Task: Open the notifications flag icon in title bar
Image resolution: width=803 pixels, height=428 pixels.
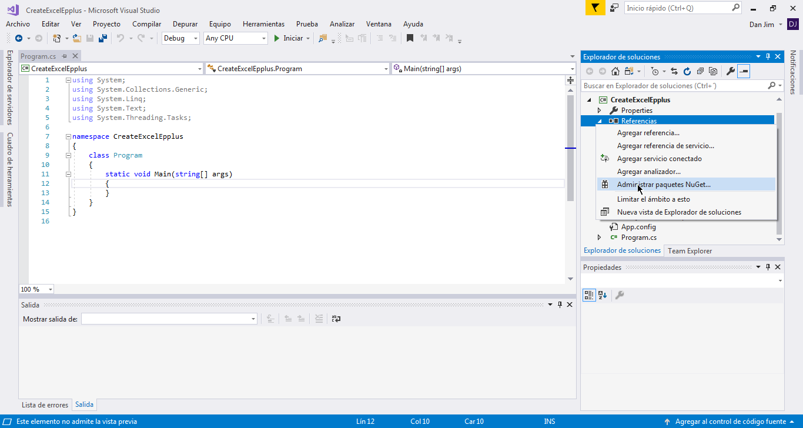Action: tap(595, 8)
